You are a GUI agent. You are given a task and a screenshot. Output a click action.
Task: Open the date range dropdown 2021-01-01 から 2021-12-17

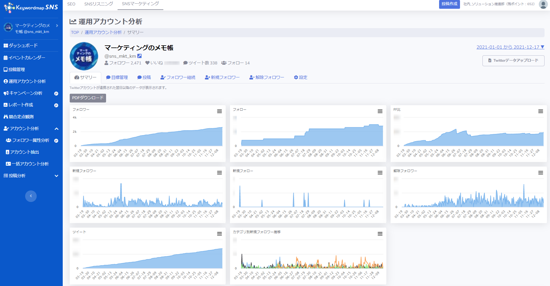pyautogui.click(x=510, y=47)
